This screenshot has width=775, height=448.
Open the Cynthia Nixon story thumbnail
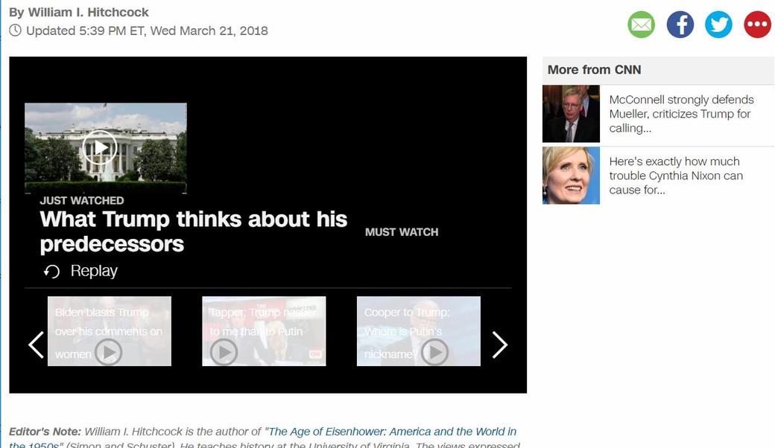click(x=571, y=175)
